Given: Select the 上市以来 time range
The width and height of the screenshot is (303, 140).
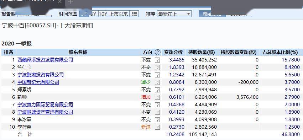Looking at the screenshot, I should pyautogui.click(x=119, y=14).
